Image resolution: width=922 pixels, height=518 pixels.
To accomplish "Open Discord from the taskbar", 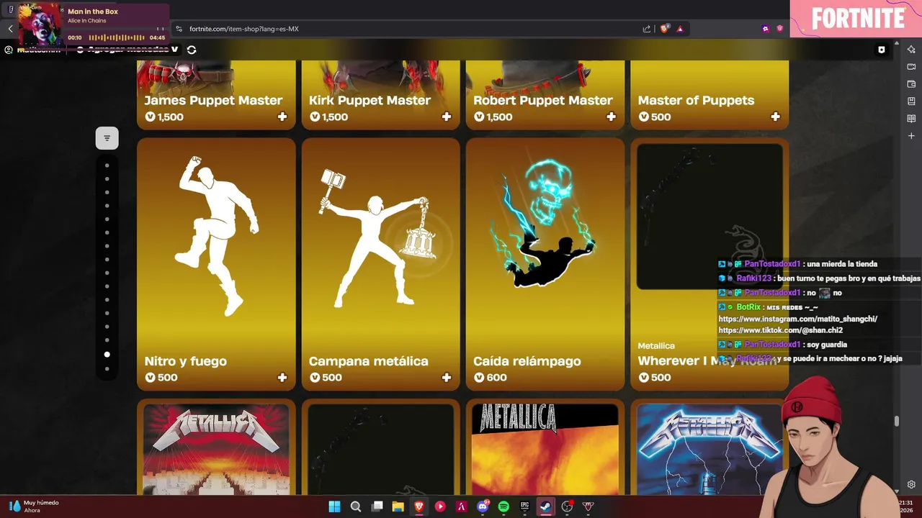I will coord(483,506).
